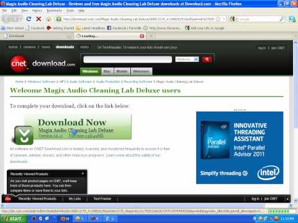Viewport: 298px width, 223px height.
Task: Bookmark this page with the star icon
Action: coord(218,19)
